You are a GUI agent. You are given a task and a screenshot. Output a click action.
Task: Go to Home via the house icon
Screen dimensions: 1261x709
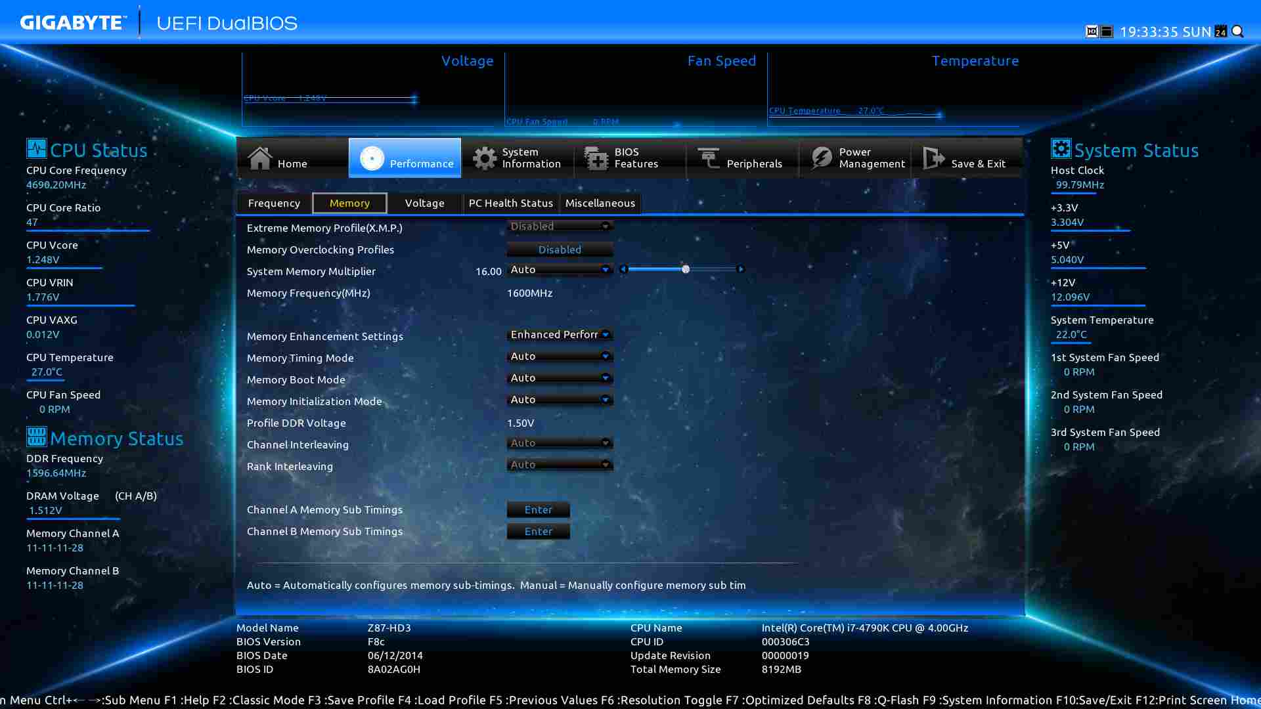click(260, 158)
